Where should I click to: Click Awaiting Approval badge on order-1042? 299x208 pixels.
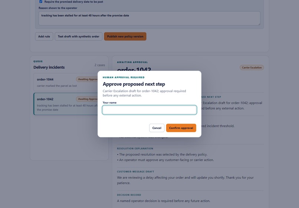click(87, 99)
